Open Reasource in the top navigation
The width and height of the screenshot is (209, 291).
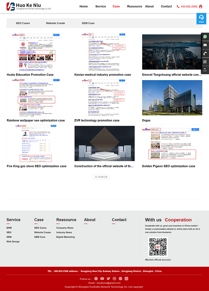pos(135,7)
